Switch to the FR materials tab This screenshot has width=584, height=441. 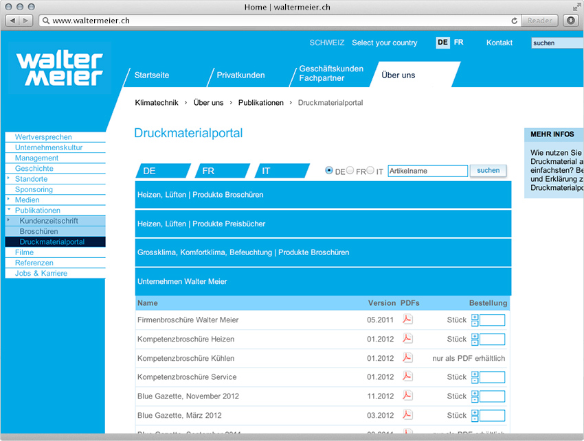click(222, 171)
